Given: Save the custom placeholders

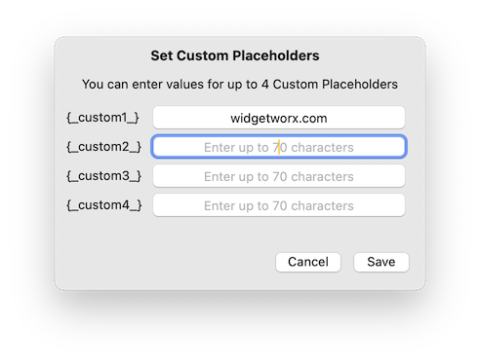Looking at the screenshot, I should click(381, 262).
